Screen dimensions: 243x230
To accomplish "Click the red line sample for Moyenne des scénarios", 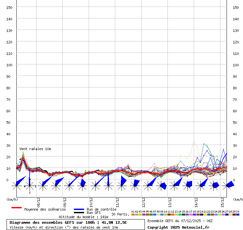I will pyautogui.click(x=16, y=208).
